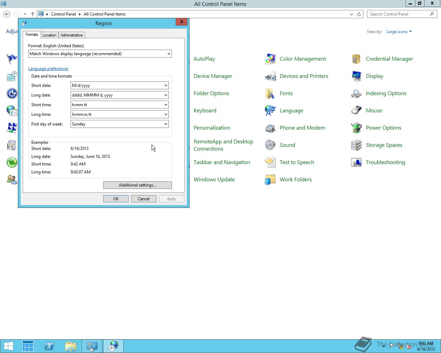
Task: Switch to the Administrative tab
Action: click(x=72, y=35)
